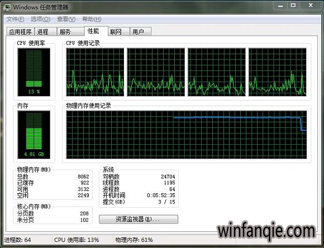Click the Windows 任务管理器 title text
This screenshot has width=324, height=248.
pyautogui.click(x=41, y=7)
